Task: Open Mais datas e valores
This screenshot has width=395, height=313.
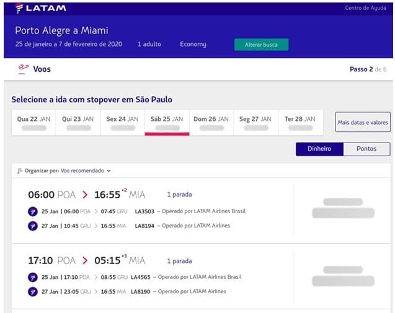Action: pyautogui.click(x=363, y=122)
